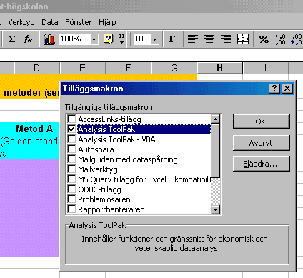Image resolution: width=303 pixels, height=278 pixels.
Task: Open the Fönster menu
Action: click(x=79, y=22)
